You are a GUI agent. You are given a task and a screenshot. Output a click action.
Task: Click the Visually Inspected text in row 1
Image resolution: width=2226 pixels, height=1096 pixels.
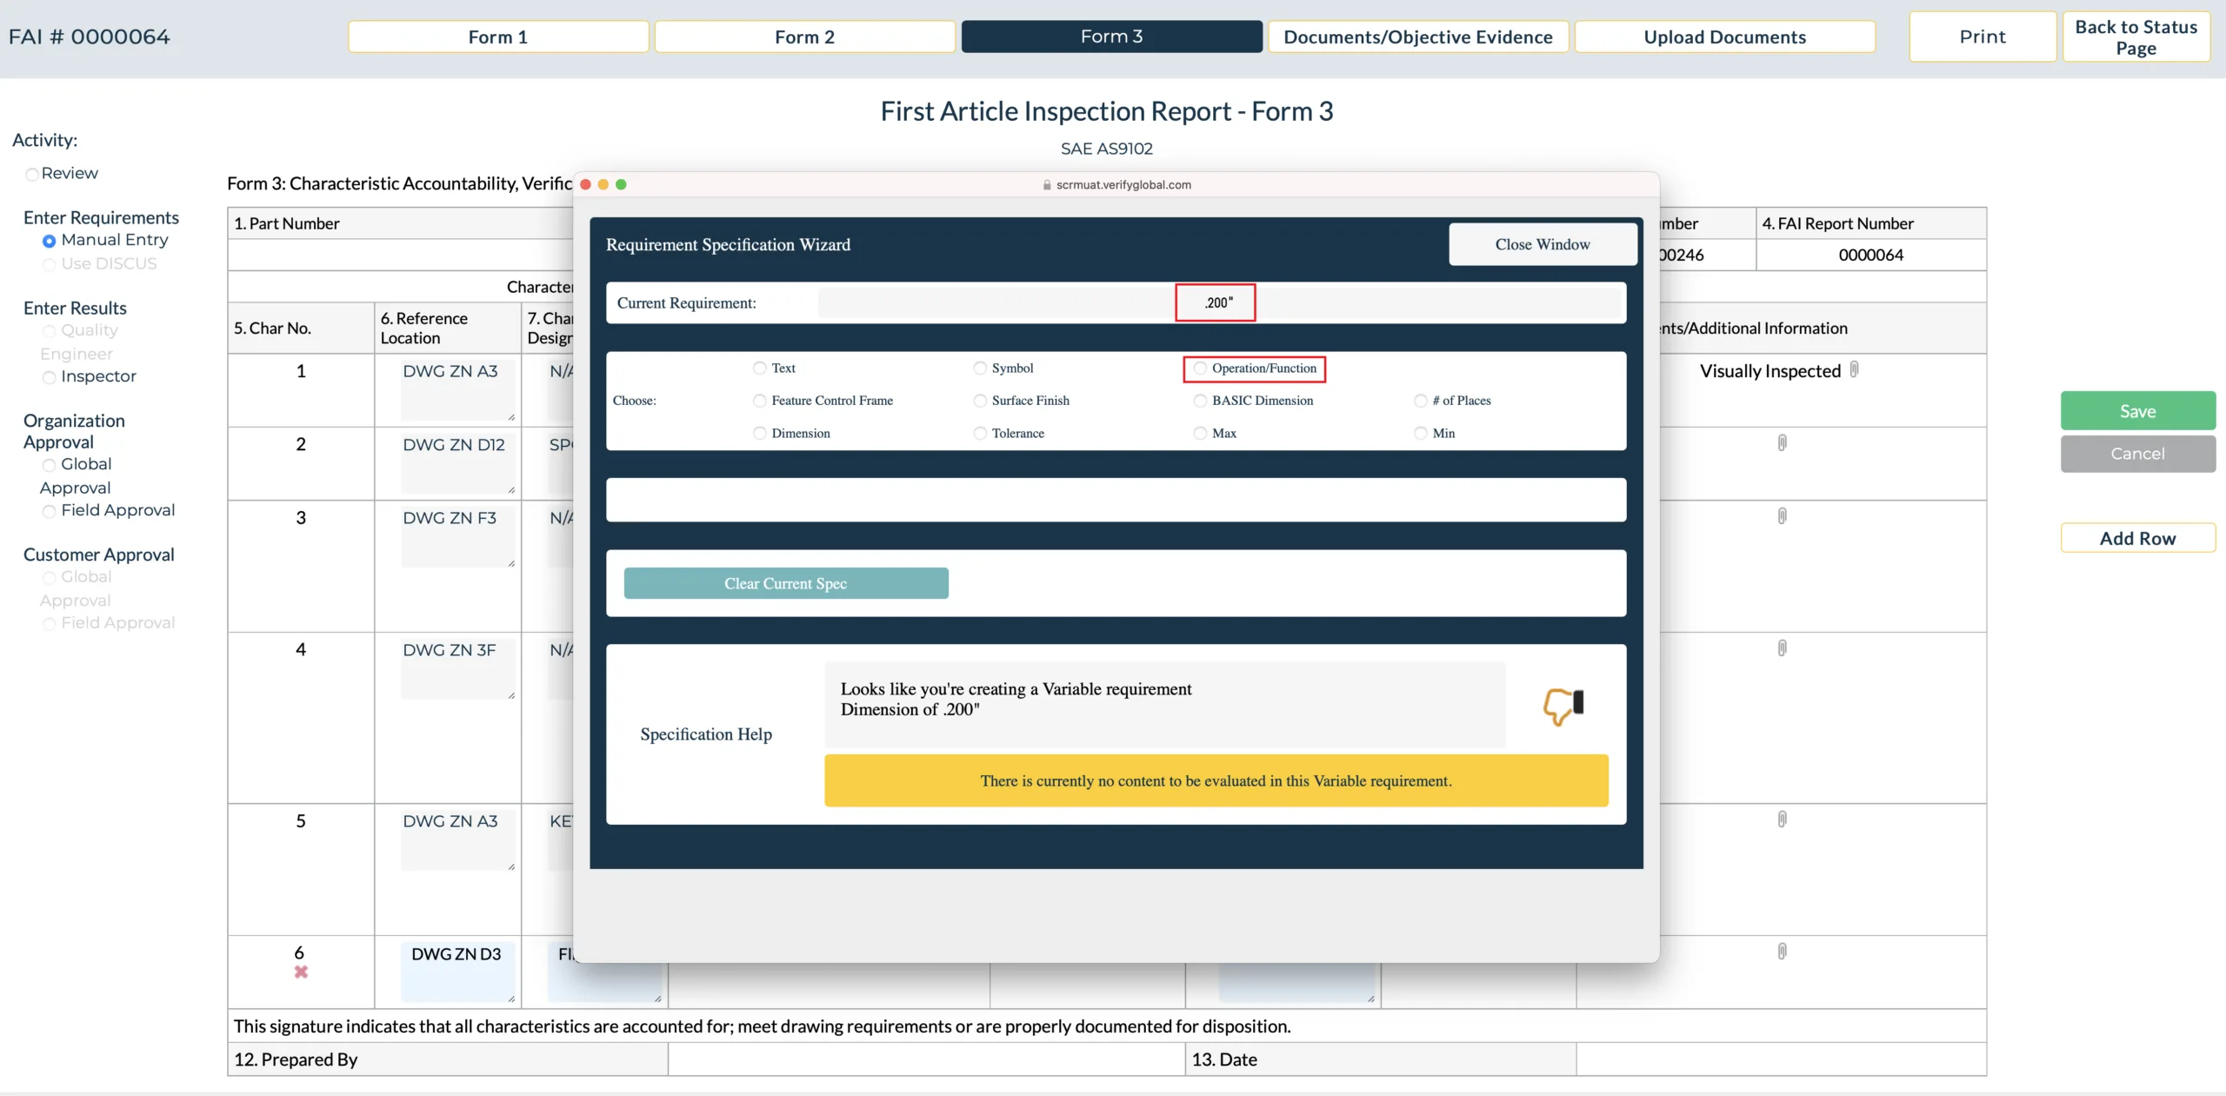point(1770,371)
